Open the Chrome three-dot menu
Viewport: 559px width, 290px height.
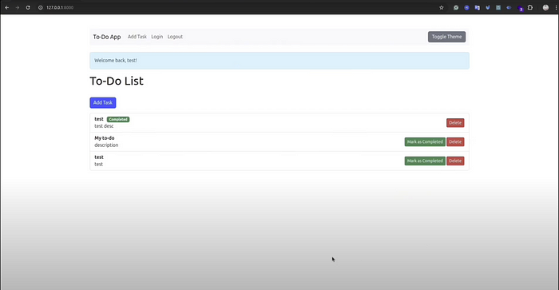click(556, 7)
